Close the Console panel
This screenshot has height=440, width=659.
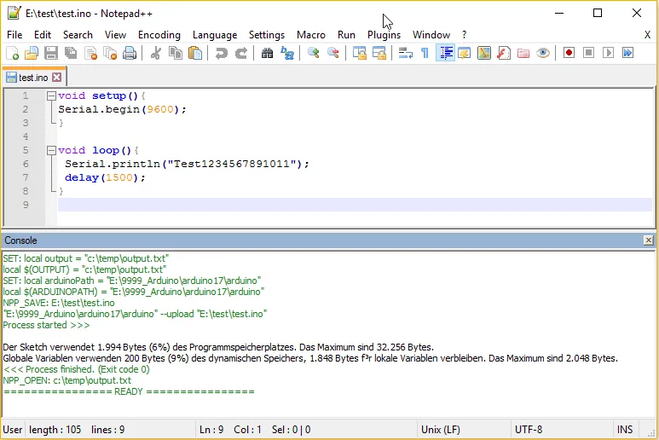point(648,240)
